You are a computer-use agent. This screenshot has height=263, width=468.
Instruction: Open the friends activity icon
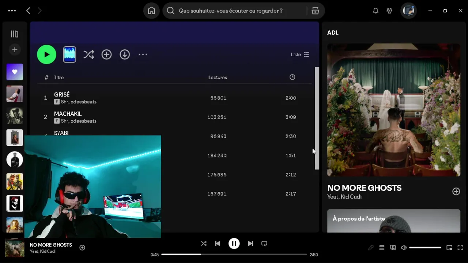click(x=389, y=11)
